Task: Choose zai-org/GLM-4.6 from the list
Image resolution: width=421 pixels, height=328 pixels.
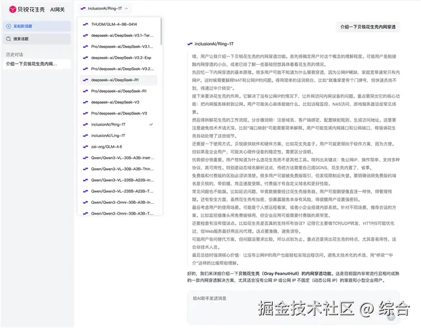Action: (x=119, y=147)
